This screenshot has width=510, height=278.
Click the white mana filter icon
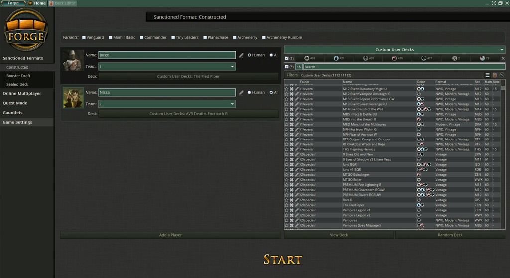click(x=307, y=58)
